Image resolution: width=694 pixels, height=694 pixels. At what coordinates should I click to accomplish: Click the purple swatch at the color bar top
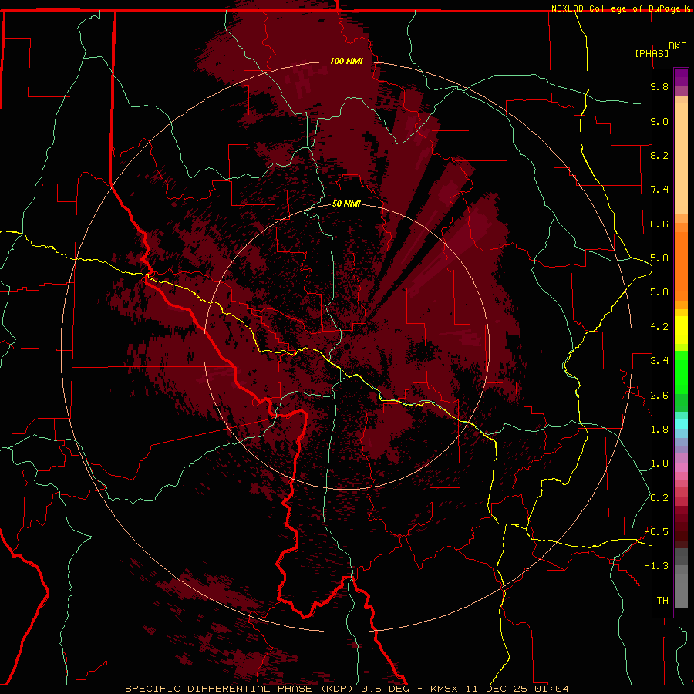(681, 77)
